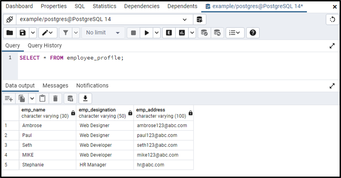341x178 pixels.
Task: Click the Explain query 'E' icon
Action: 169,33
